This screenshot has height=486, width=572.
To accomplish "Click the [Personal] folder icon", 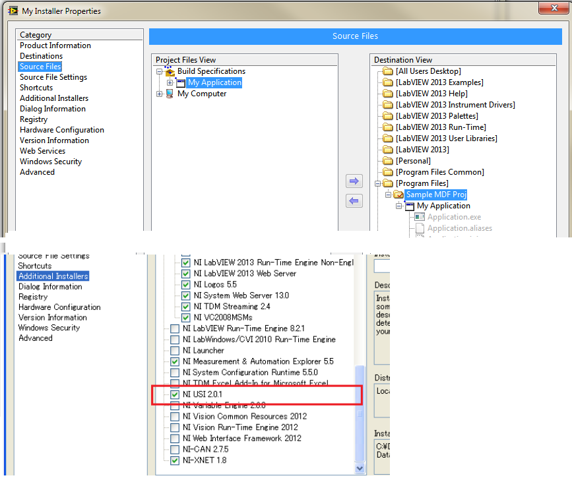I will click(388, 161).
